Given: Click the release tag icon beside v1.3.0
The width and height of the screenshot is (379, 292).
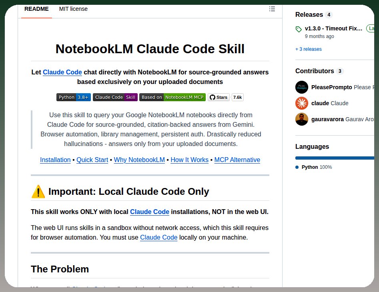Looking at the screenshot, I should pos(299,29).
